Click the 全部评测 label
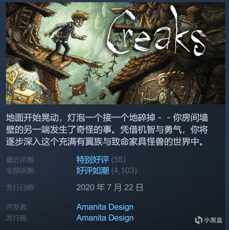 point(21,171)
